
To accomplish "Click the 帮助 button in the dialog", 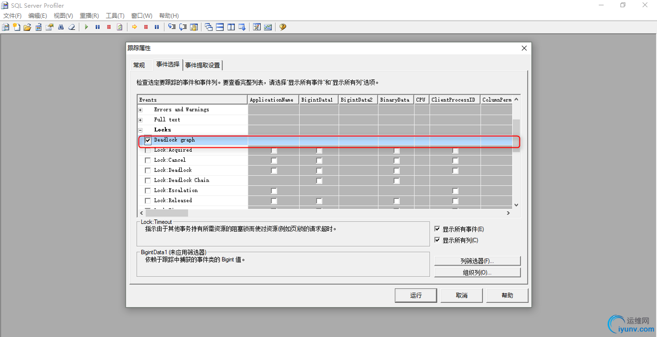I will [x=507, y=295].
